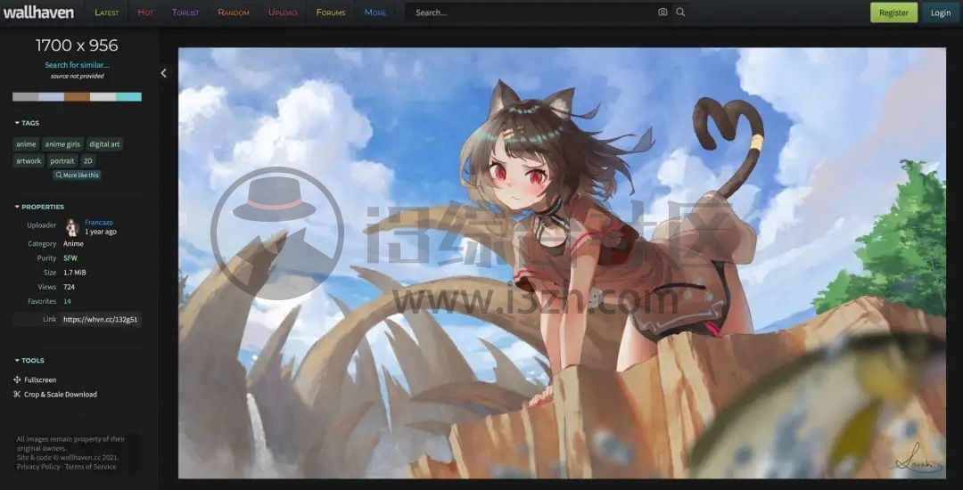
Task: Open the uploader Francazo profile link
Action: (x=99, y=223)
